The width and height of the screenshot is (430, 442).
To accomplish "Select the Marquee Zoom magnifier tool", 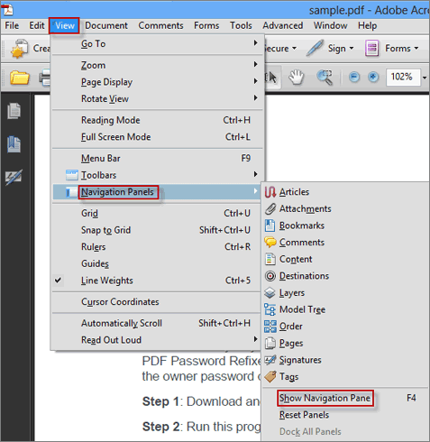I will 325,78.
